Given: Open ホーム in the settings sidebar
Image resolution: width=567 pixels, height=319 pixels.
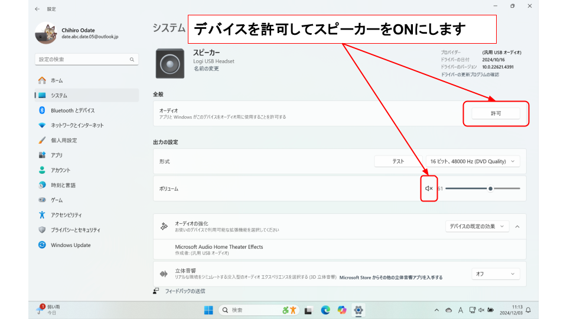Looking at the screenshot, I should (57, 80).
